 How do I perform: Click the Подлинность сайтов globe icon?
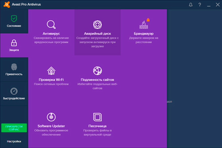pos(97,71)
